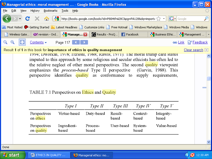Click Clear search link
This screenshot has height=159, width=212.
point(193,50)
